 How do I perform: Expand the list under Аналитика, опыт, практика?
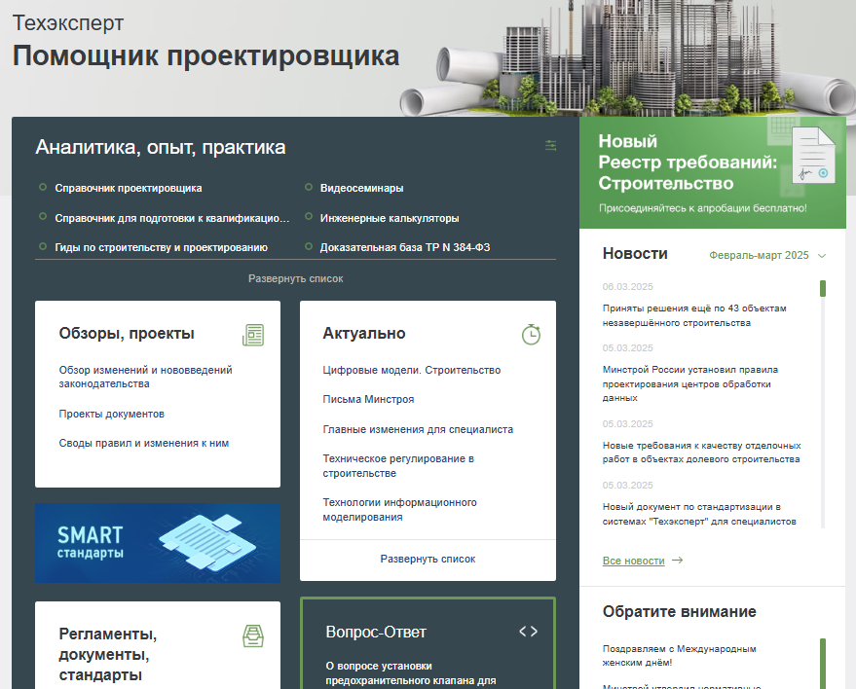point(295,278)
